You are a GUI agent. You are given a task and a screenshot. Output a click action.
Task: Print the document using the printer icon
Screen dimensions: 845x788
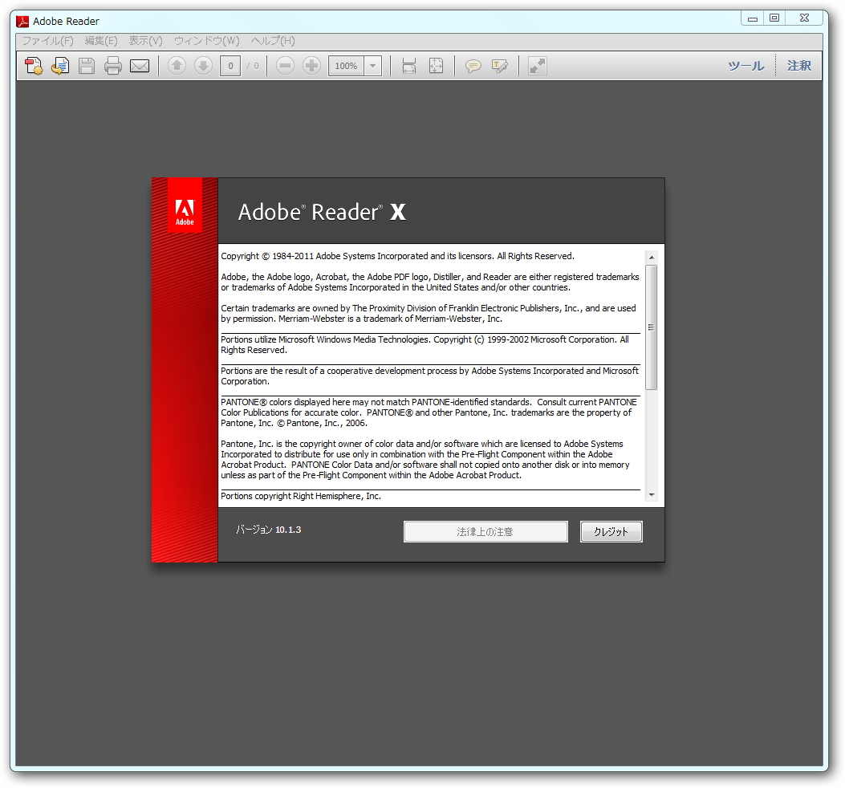113,66
